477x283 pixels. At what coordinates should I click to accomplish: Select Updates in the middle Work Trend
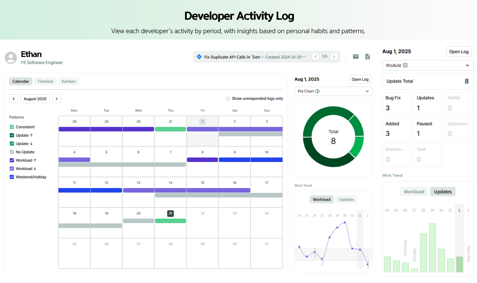[x=346, y=200]
